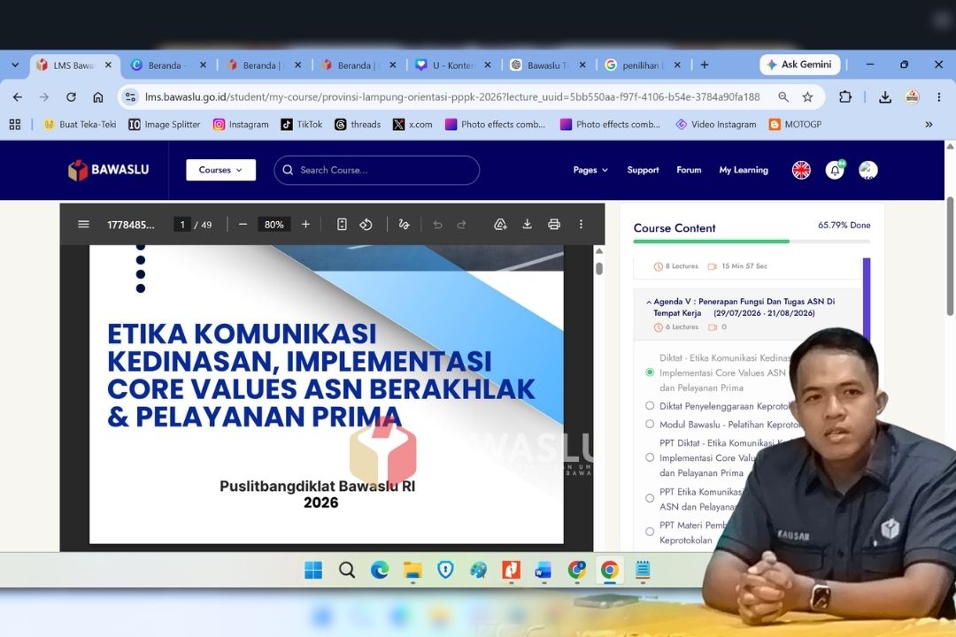Image resolution: width=956 pixels, height=637 pixels.
Task: Print the PDF document
Action: (553, 225)
